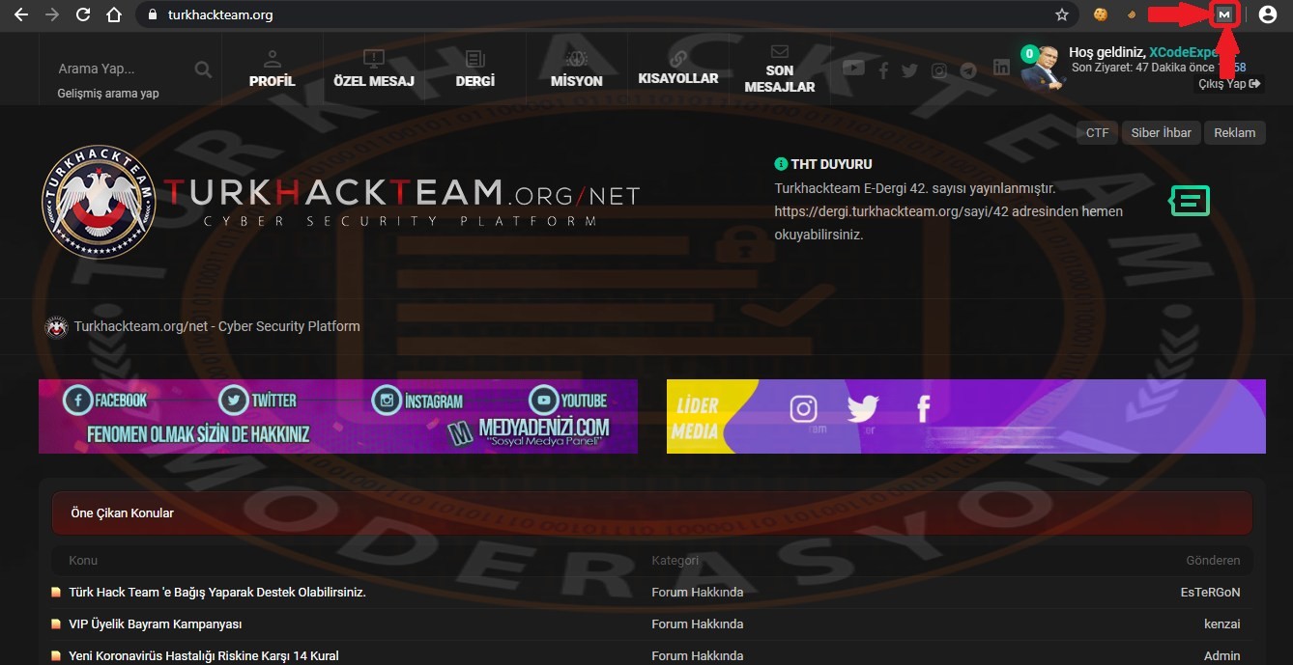Click the user avatar picture in the header
Image resolution: width=1293 pixels, height=665 pixels.
1044,68
